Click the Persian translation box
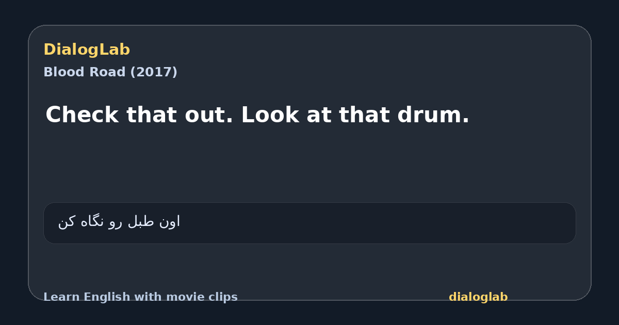Image resolution: width=619 pixels, height=325 pixels. pos(309,223)
